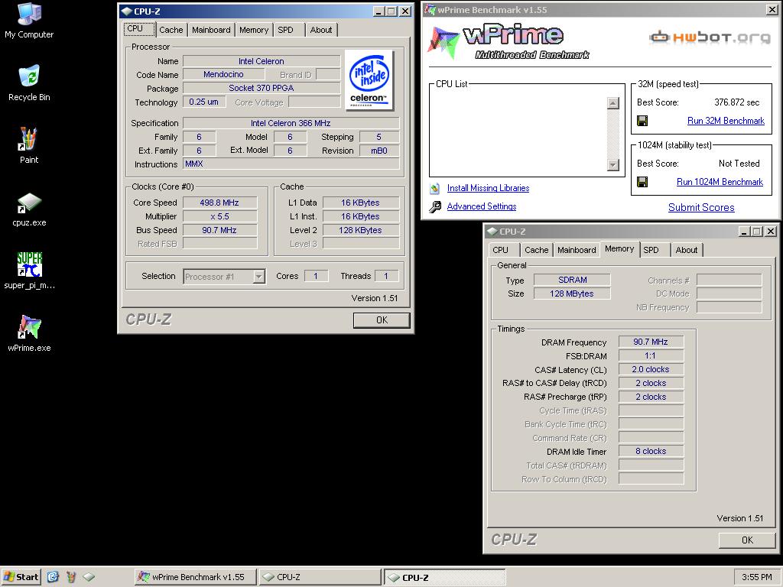This screenshot has height=587, width=783.
Task: Click the Start button
Action: click(x=21, y=577)
